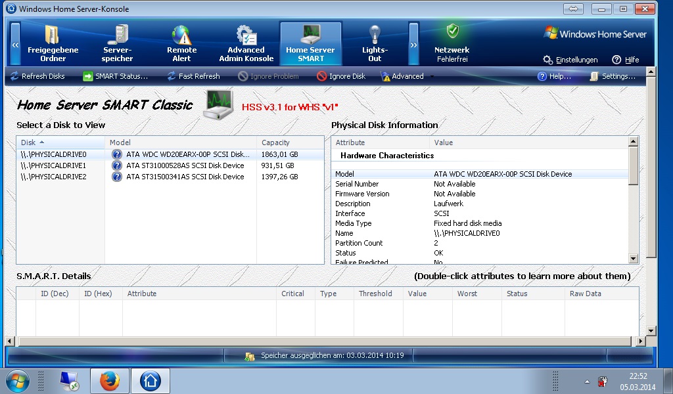This screenshot has height=394, width=673.
Task: Open the Help… toolbar item
Action: coord(554,76)
